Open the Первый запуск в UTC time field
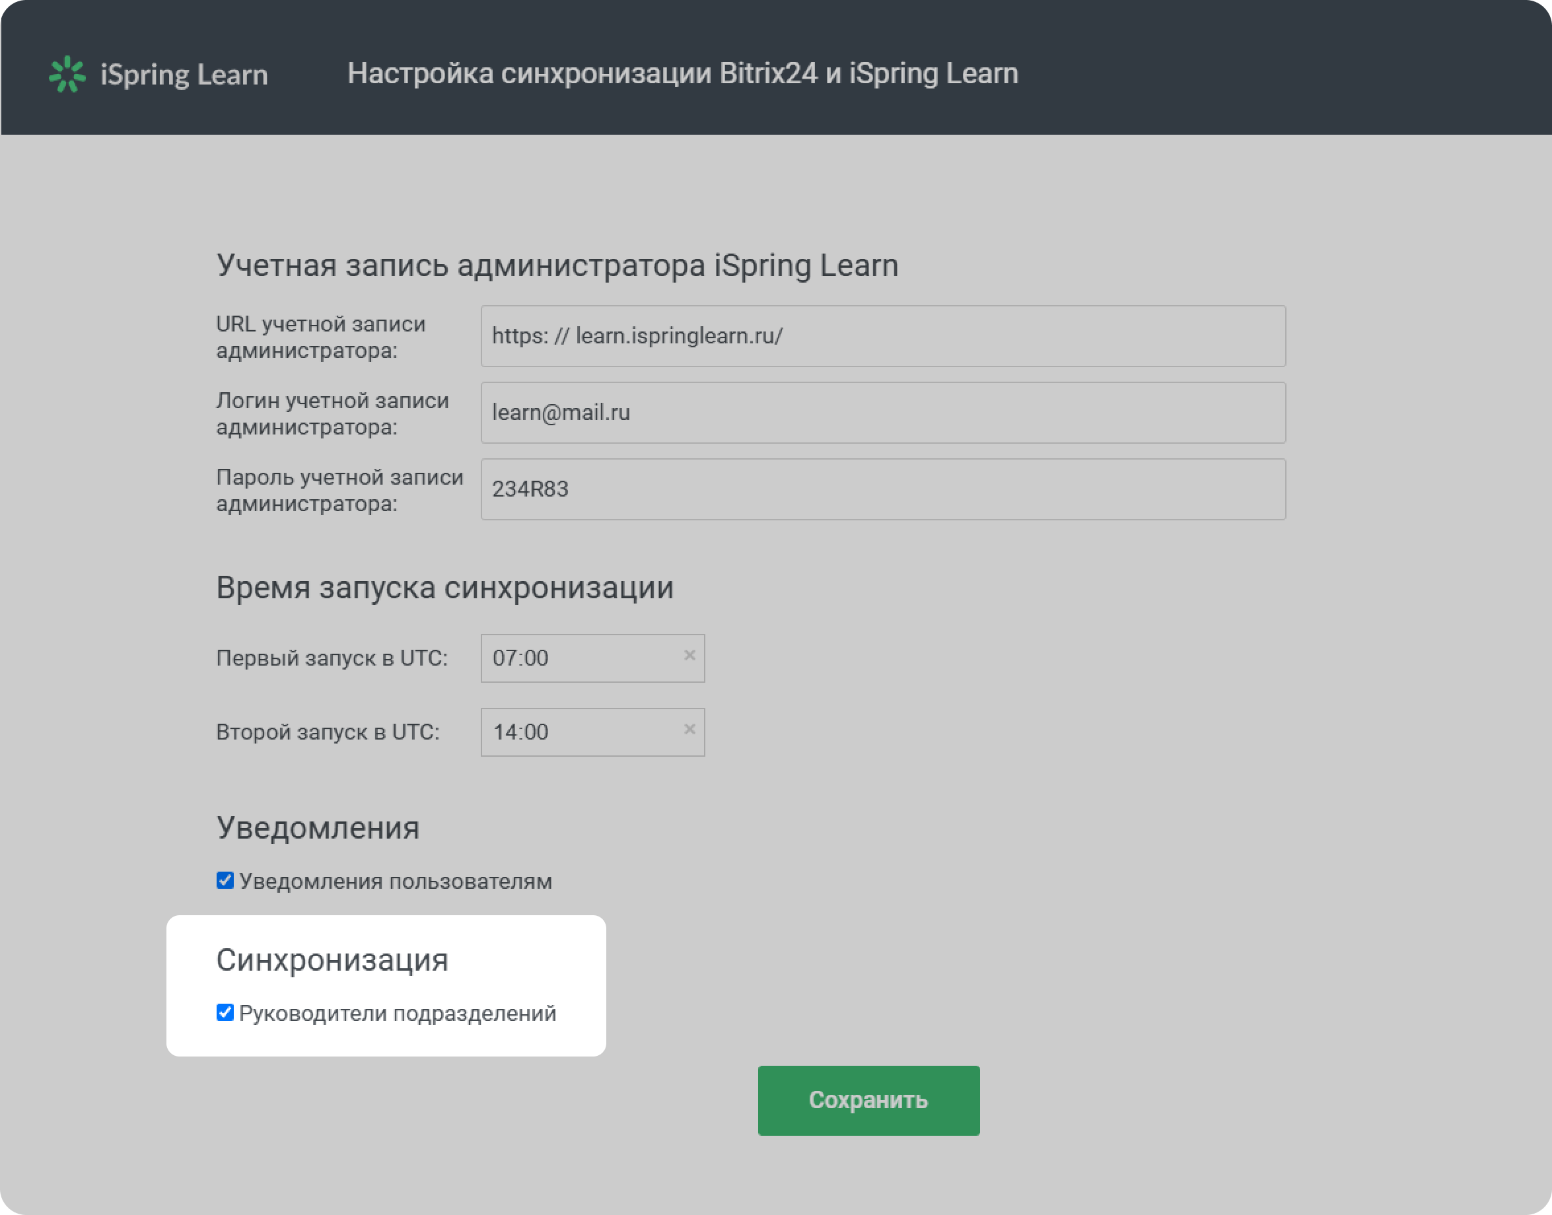1552x1215 pixels. (592, 658)
